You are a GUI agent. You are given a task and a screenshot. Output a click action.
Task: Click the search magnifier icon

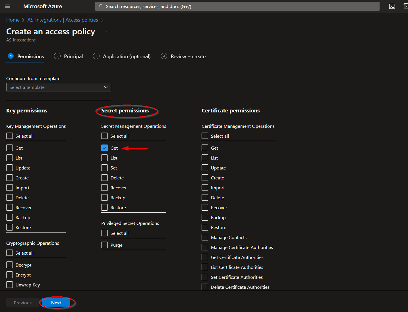click(x=100, y=6)
